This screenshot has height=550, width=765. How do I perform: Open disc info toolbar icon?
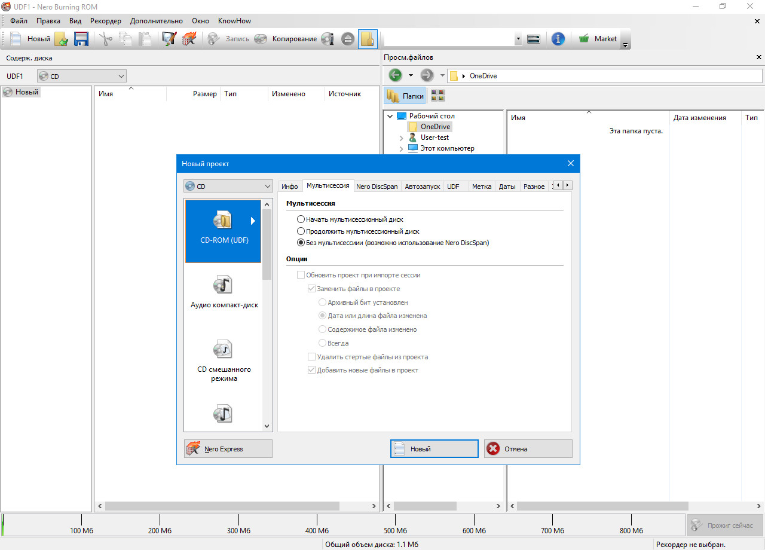click(328, 39)
